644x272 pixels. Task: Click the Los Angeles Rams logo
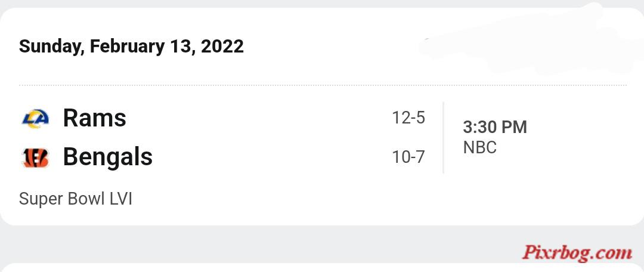[35, 119]
